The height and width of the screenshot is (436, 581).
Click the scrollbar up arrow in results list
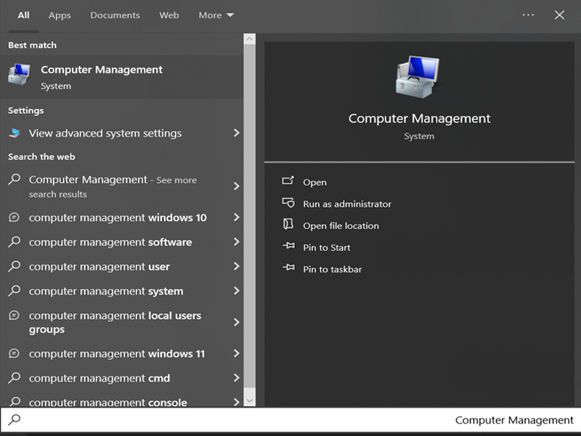(x=249, y=39)
